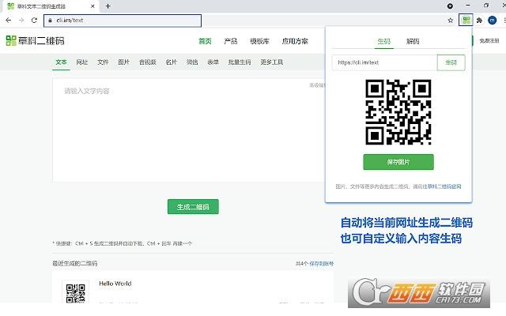Image resolution: width=506 pixels, height=316 pixels.
Task: Click the Hello World entry text
Action: tap(115, 284)
